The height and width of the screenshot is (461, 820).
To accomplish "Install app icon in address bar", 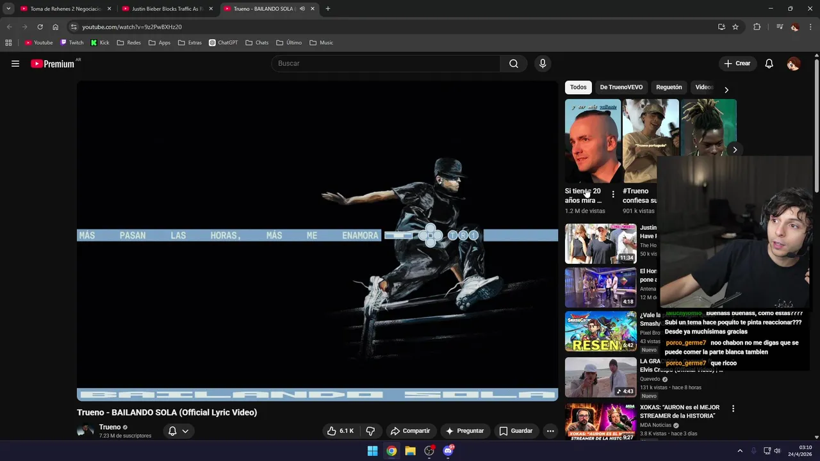I will point(721,27).
